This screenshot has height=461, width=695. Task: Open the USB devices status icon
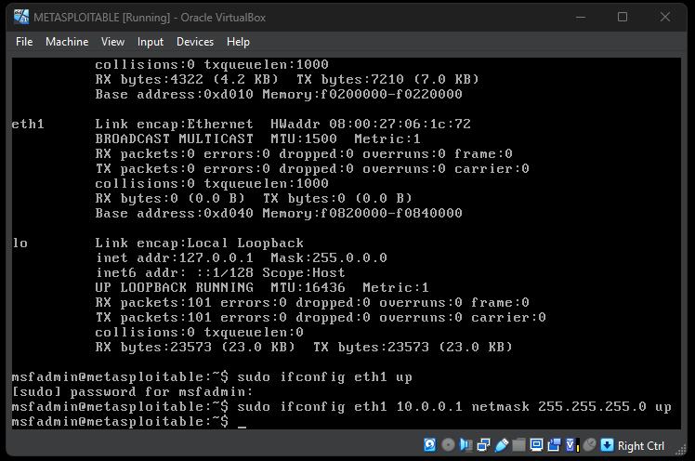click(501, 445)
